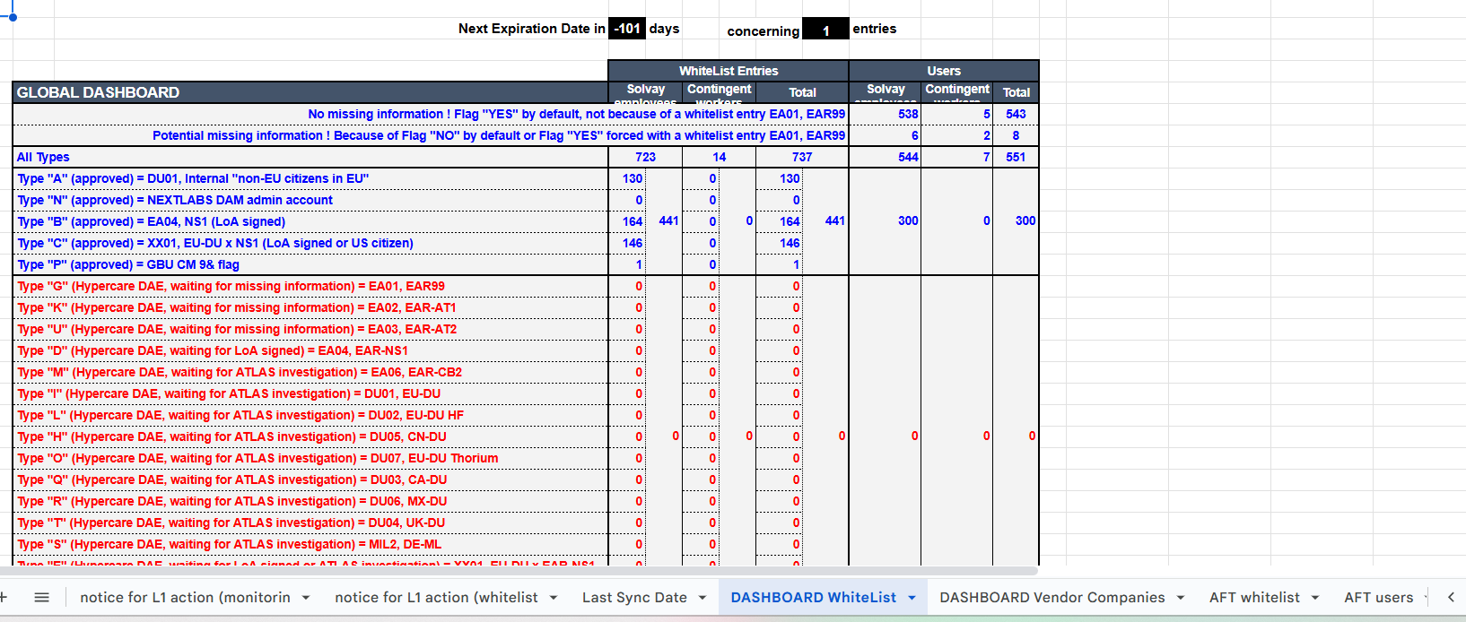This screenshot has height=622, width=1466.
Task: Open the notice for L1 action (whitelist tab
Action: [x=436, y=598]
